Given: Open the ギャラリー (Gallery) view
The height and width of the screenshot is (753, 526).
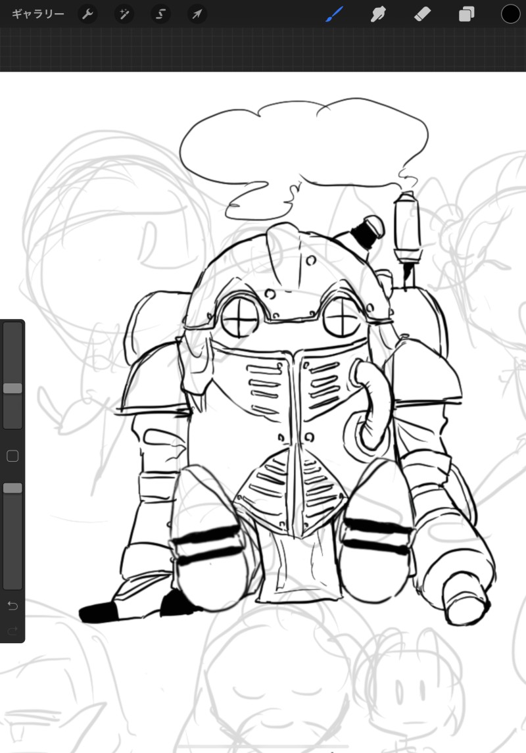Looking at the screenshot, I should coord(38,14).
